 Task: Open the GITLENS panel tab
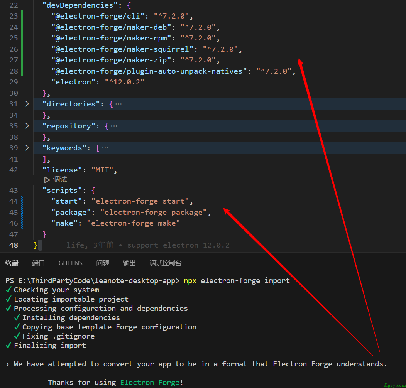click(x=70, y=263)
